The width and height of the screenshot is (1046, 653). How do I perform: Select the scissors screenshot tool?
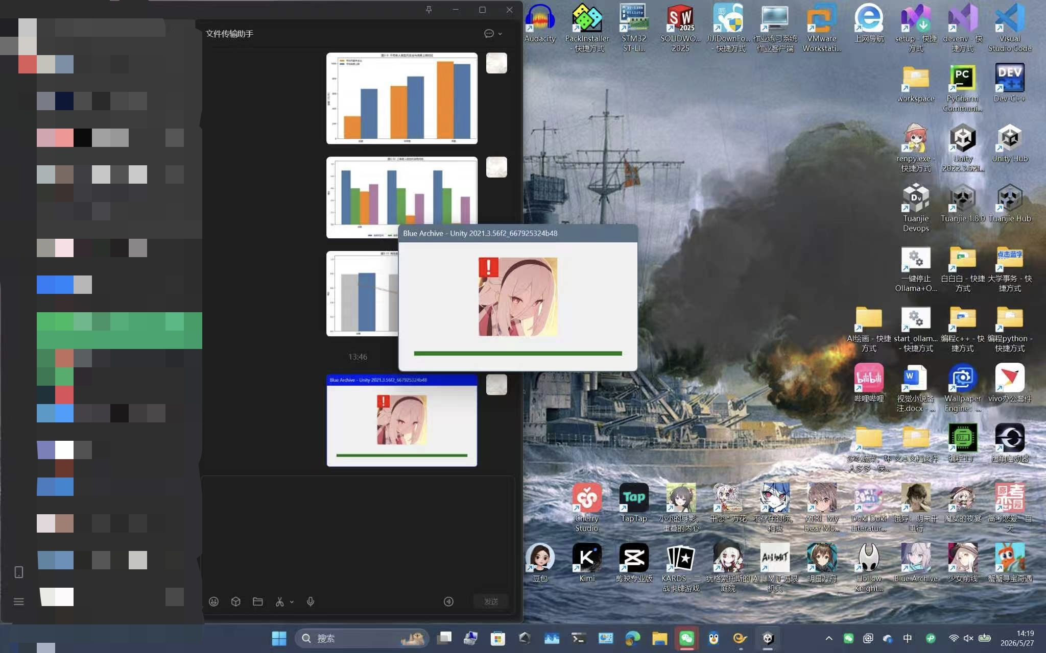(x=279, y=601)
